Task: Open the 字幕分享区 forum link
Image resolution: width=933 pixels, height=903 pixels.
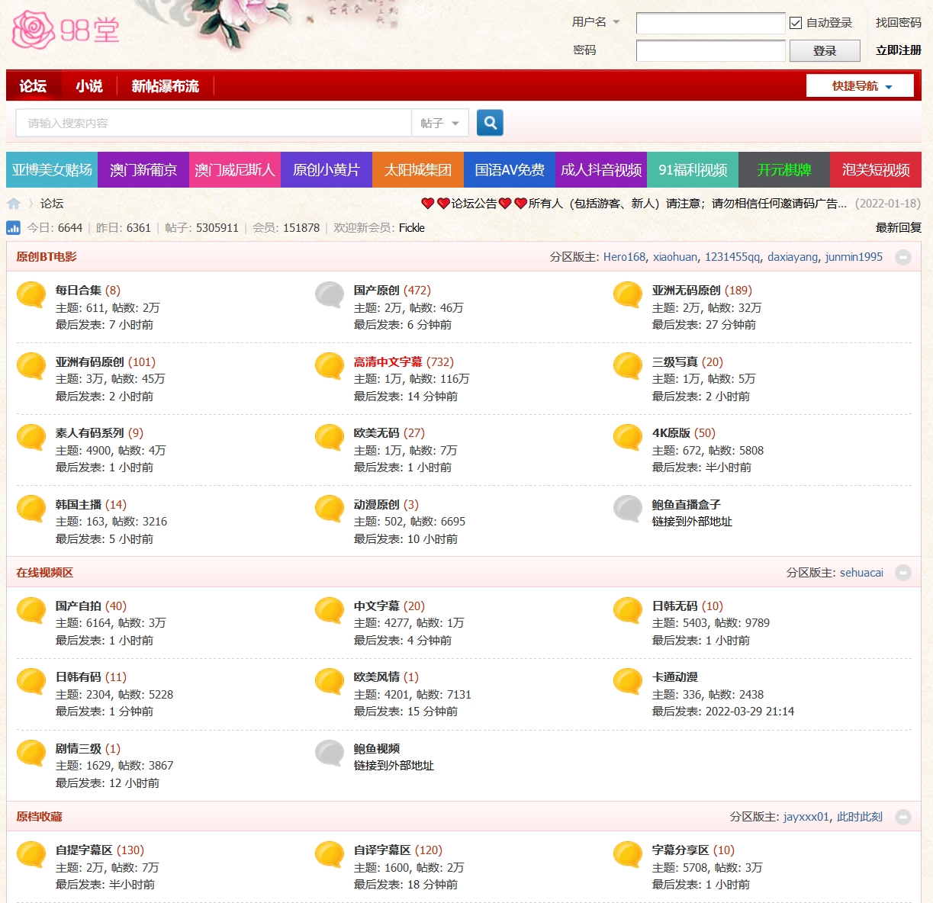Action: coord(680,850)
